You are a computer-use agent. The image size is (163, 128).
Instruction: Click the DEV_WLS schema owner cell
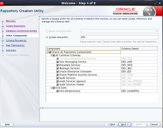(x=139, y=68)
